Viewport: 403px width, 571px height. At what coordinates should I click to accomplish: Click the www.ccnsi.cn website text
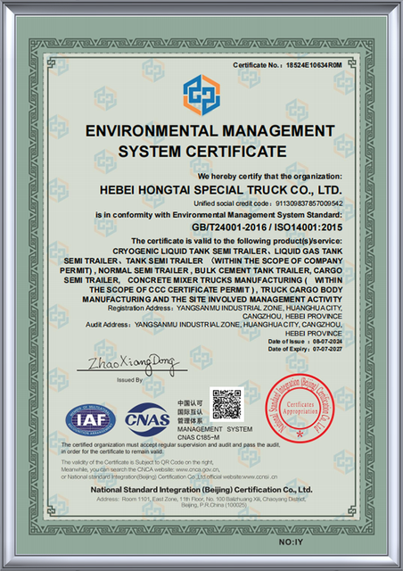259,476
